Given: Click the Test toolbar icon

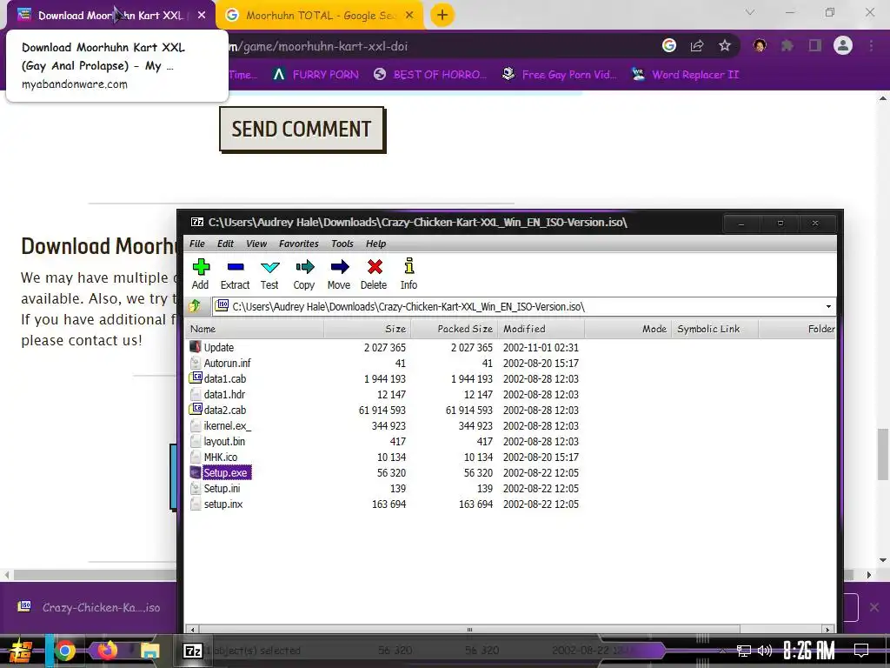Looking at the screenshot, I should tap(269, 274).
